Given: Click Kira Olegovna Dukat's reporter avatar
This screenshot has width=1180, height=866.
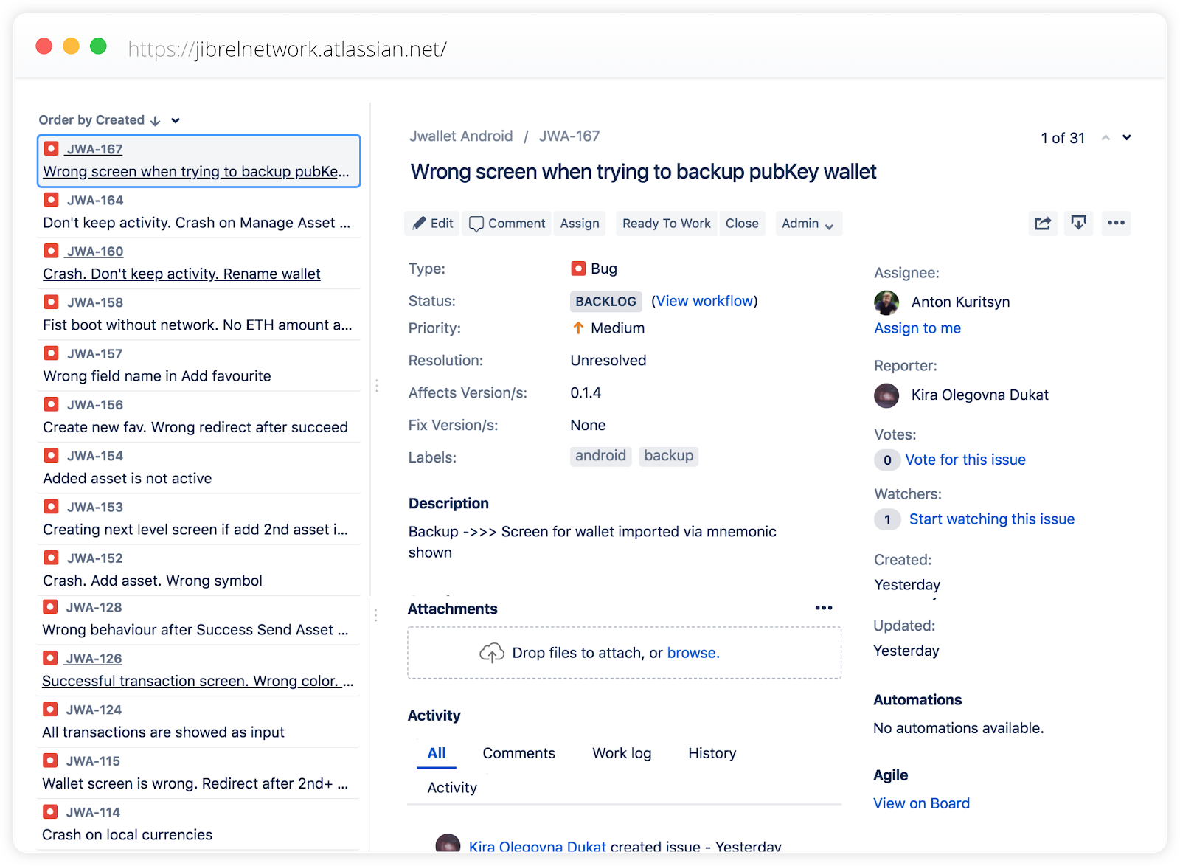Looking at the screenshot, I should [x=886, y=395].
